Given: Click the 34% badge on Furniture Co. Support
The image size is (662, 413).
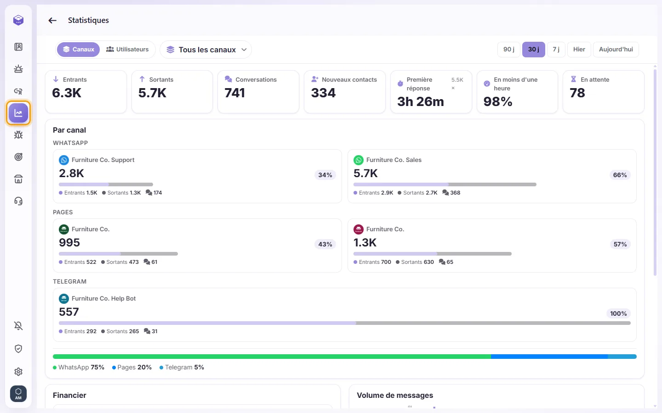Looking at the screenshot, I should pos(325,175).
